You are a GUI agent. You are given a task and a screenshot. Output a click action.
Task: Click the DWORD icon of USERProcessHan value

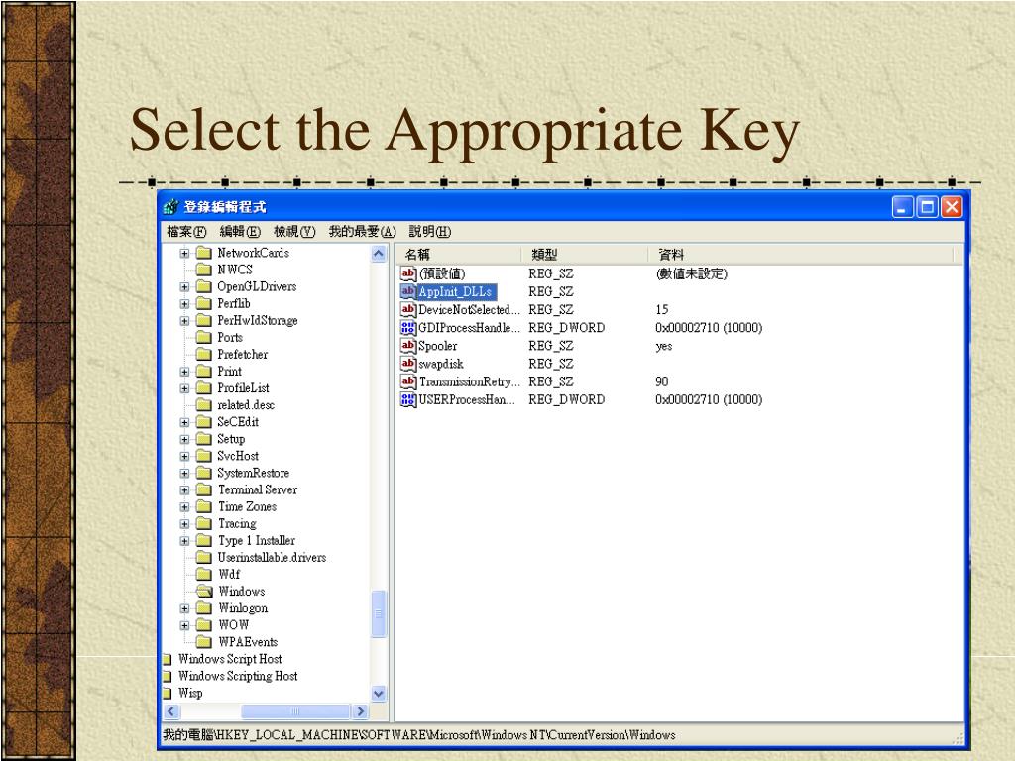(408, 400)
